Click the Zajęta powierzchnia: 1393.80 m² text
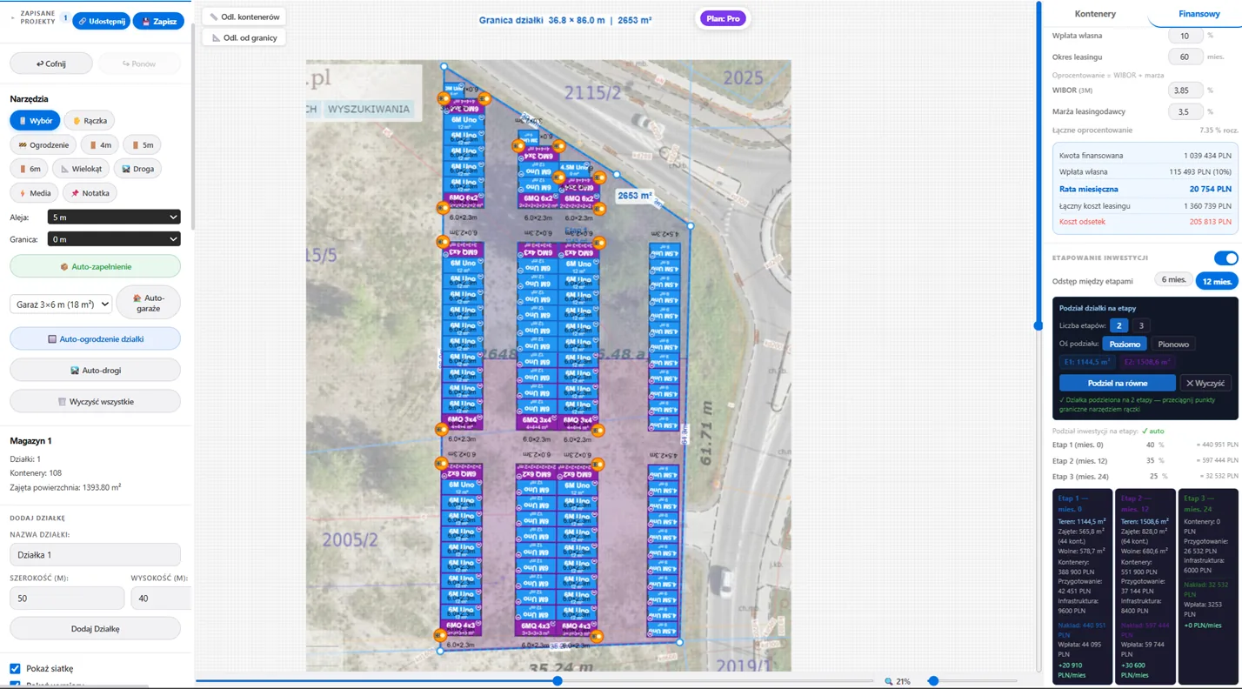The height and width of the screenshot is (689, 1242). point(65,488)
